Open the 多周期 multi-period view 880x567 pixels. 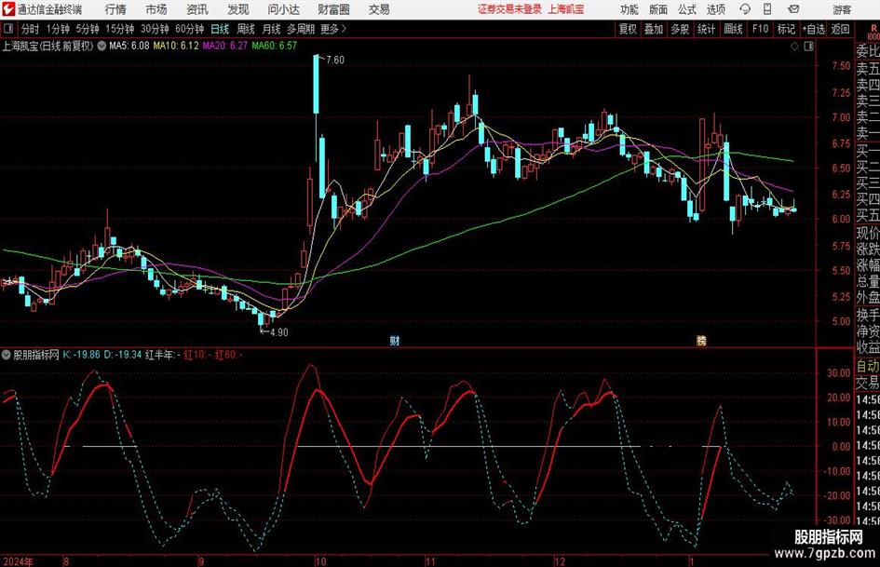tap(301, 29)
